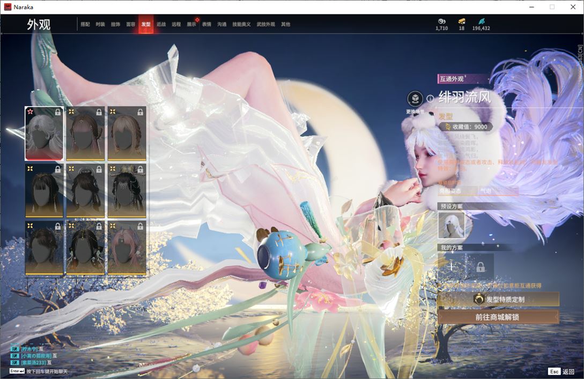Open 发型特质定制 hairstyle customization

click(x=498, y=299)
